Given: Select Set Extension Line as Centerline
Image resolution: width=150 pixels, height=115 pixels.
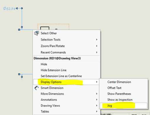Looking at the screenshot, I should 66,76.
